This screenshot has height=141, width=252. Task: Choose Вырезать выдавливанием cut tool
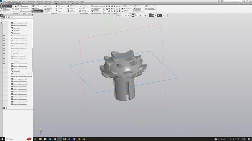(x=37, y=9)
